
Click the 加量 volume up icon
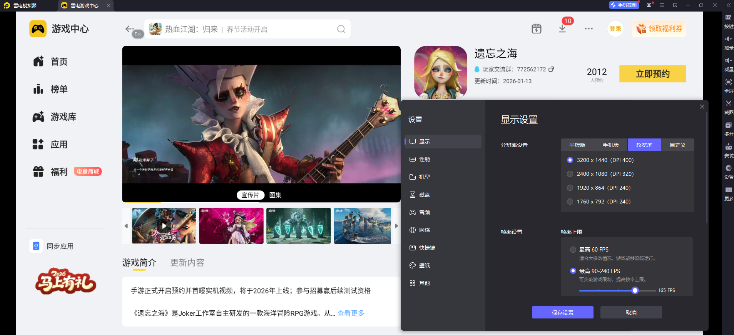728,39
